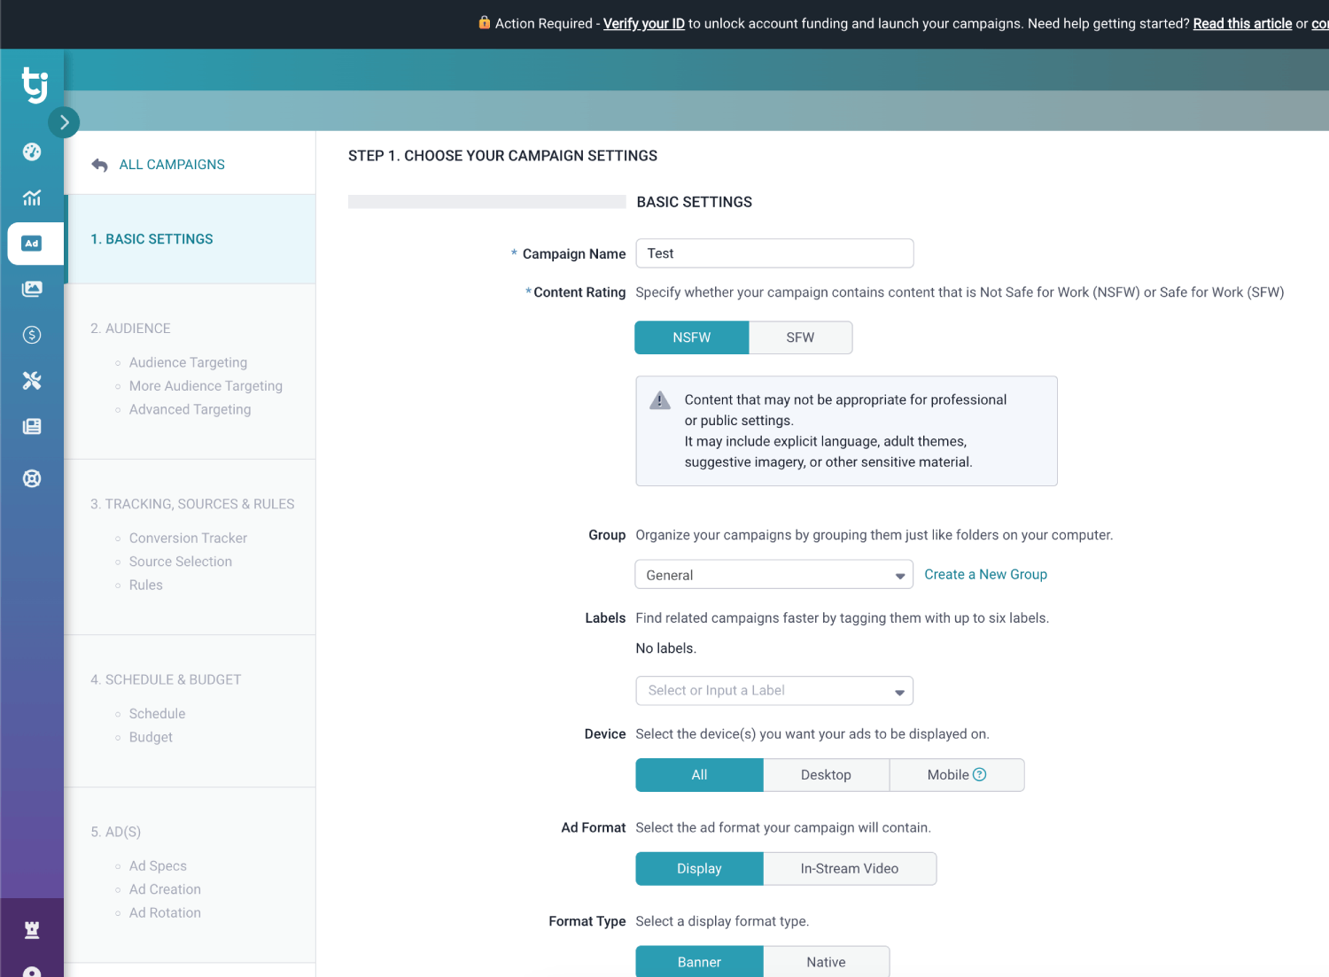Click Create a New Group link
The height and width of the screenshot is (977, 1329).
click(985, 575)
